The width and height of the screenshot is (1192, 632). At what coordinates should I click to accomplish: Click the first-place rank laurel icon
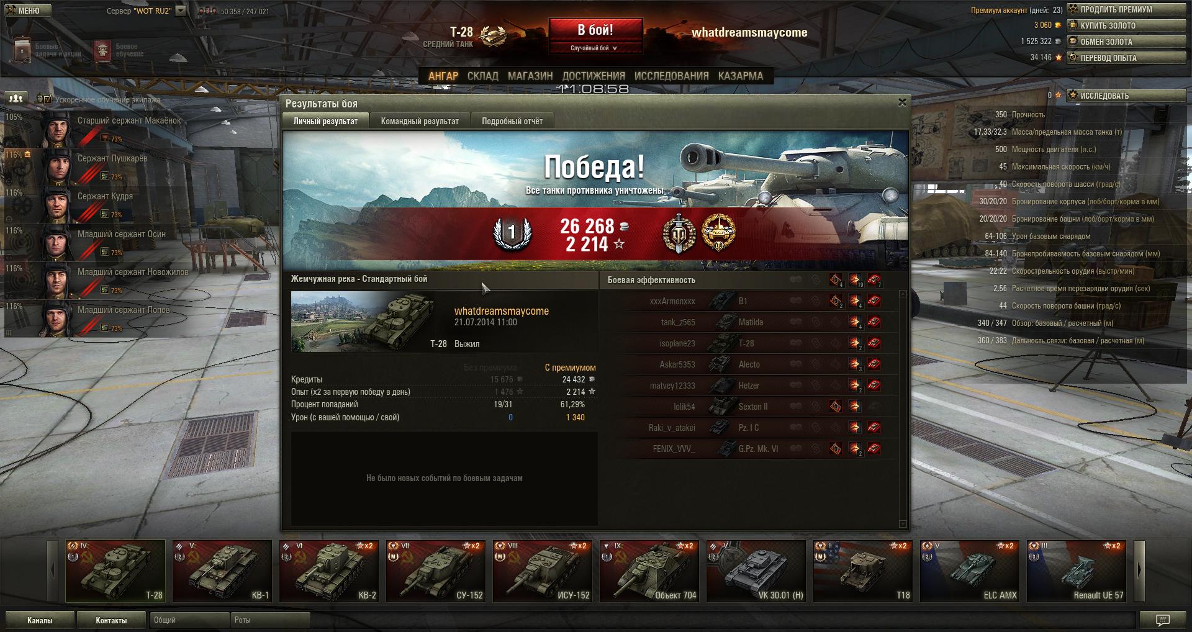click(512, 233)
